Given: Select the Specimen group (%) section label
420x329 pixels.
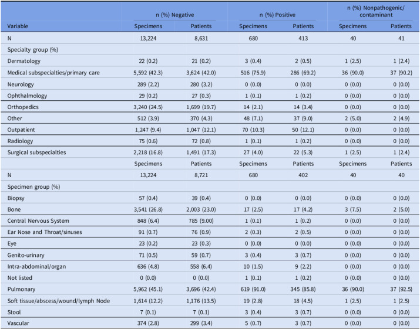Looking at the screenshot, I should pyautogui.click(x=33, y=186).
